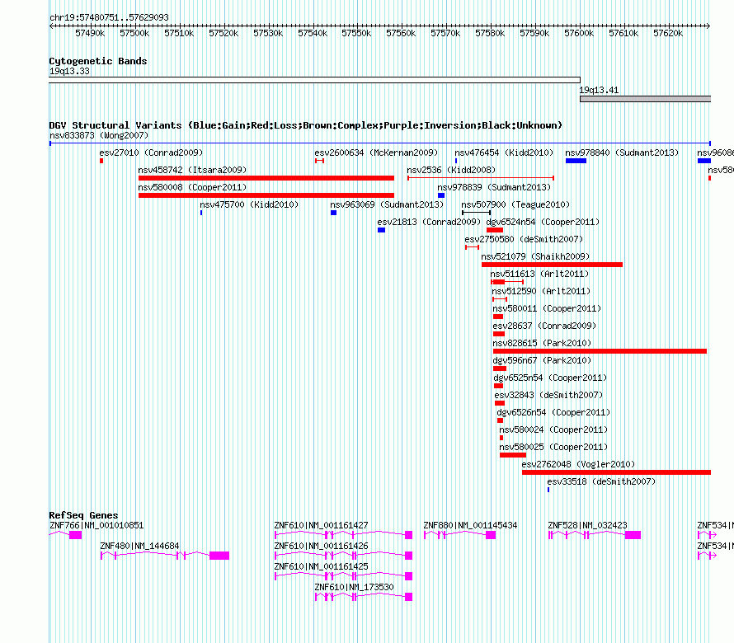
Task: Click the DGV Structural Variants track title
Action: 306,125
